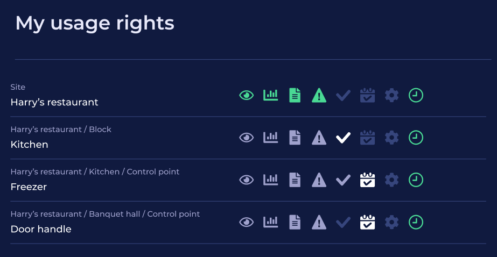Image resolution: width=497 pixels, height=257 pixels.
Task: Select the Freezer control point name
Action: 29,187
